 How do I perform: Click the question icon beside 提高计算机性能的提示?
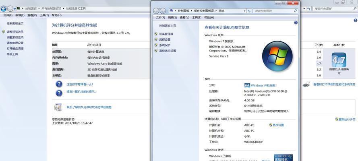pos(59,93)
